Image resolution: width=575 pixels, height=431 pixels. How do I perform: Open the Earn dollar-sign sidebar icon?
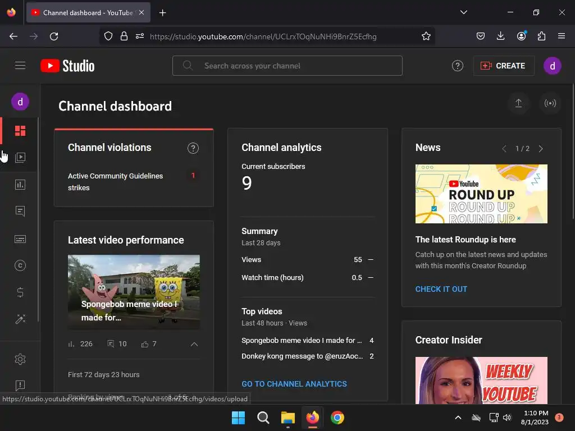point(20,292)
